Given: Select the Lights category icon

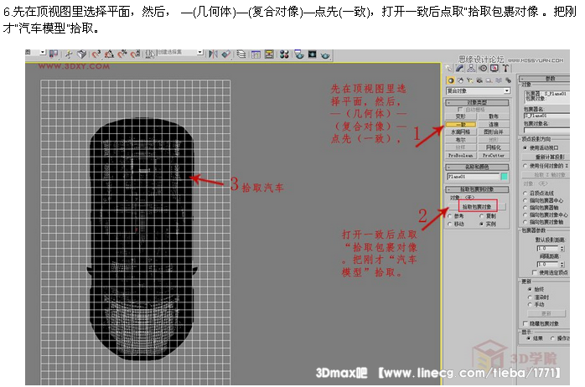Looking at the screenshot, I should (x=469, y=80).
